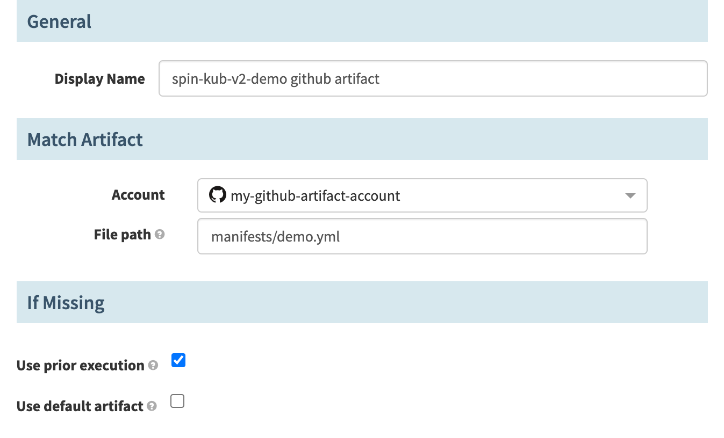Uncheck the Use prior execution checkbox
Image resolution: width=724 pixels, height=438 pixels.
[178, 360]
